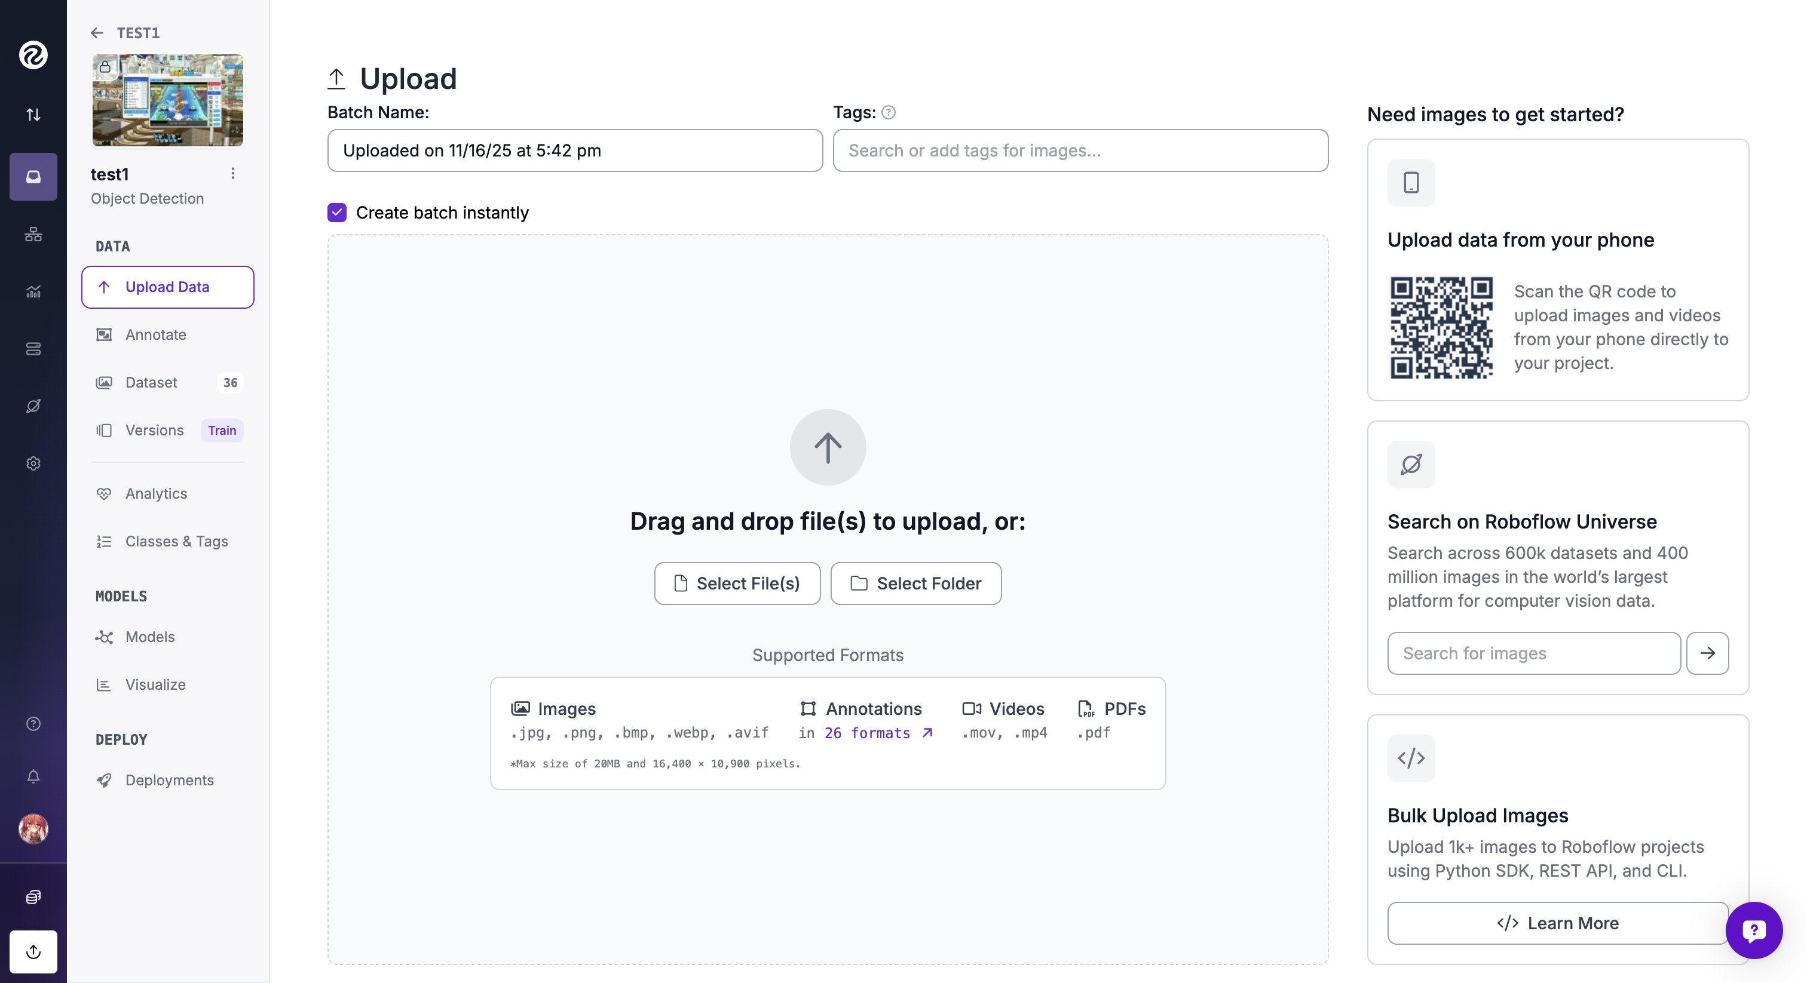This screenshot has height=983, width=1807.
Task: Open Deployments under the Deploy section
Action: [169, 781]
